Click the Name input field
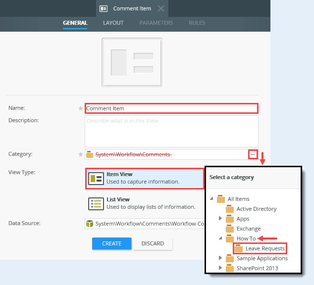This screenshot has width=314, height=285. tap(172, 108)
